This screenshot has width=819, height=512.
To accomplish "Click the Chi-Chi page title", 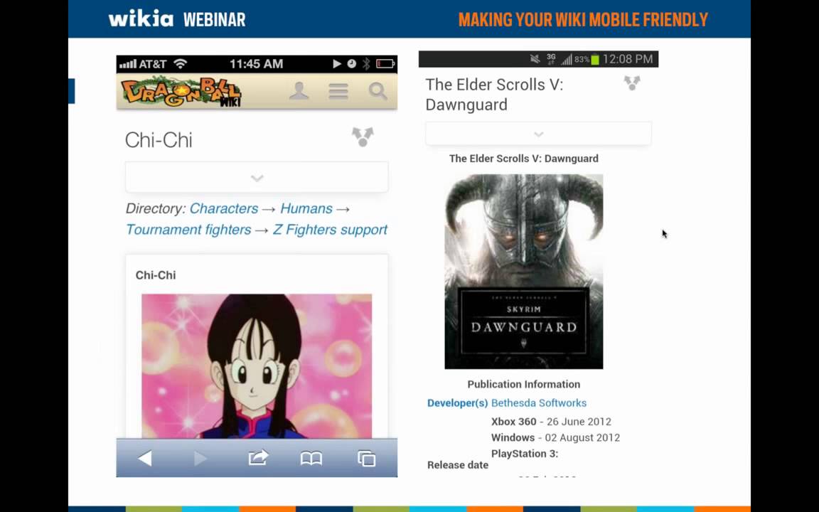I will pyautogui.click(x=159, y=140).
